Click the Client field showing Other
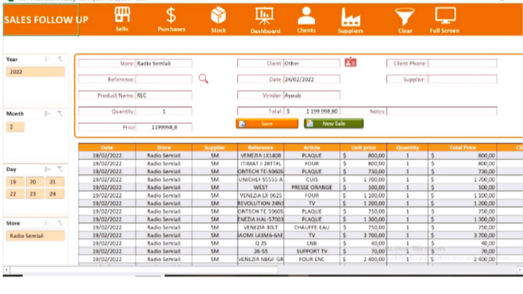 (311, 63)
